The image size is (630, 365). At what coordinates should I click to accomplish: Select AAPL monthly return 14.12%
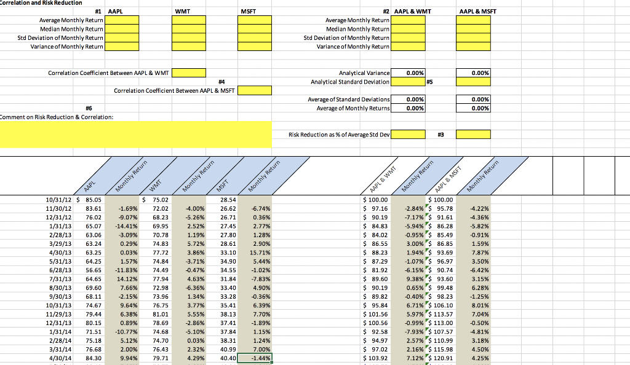click(x=122, y=279)
